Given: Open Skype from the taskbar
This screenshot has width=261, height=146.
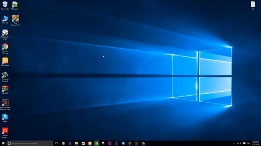Looking at the screenshot, I should 123,143.
